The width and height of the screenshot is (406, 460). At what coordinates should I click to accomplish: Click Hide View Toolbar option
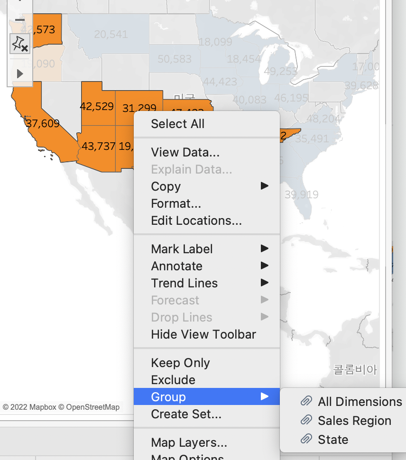203,334
